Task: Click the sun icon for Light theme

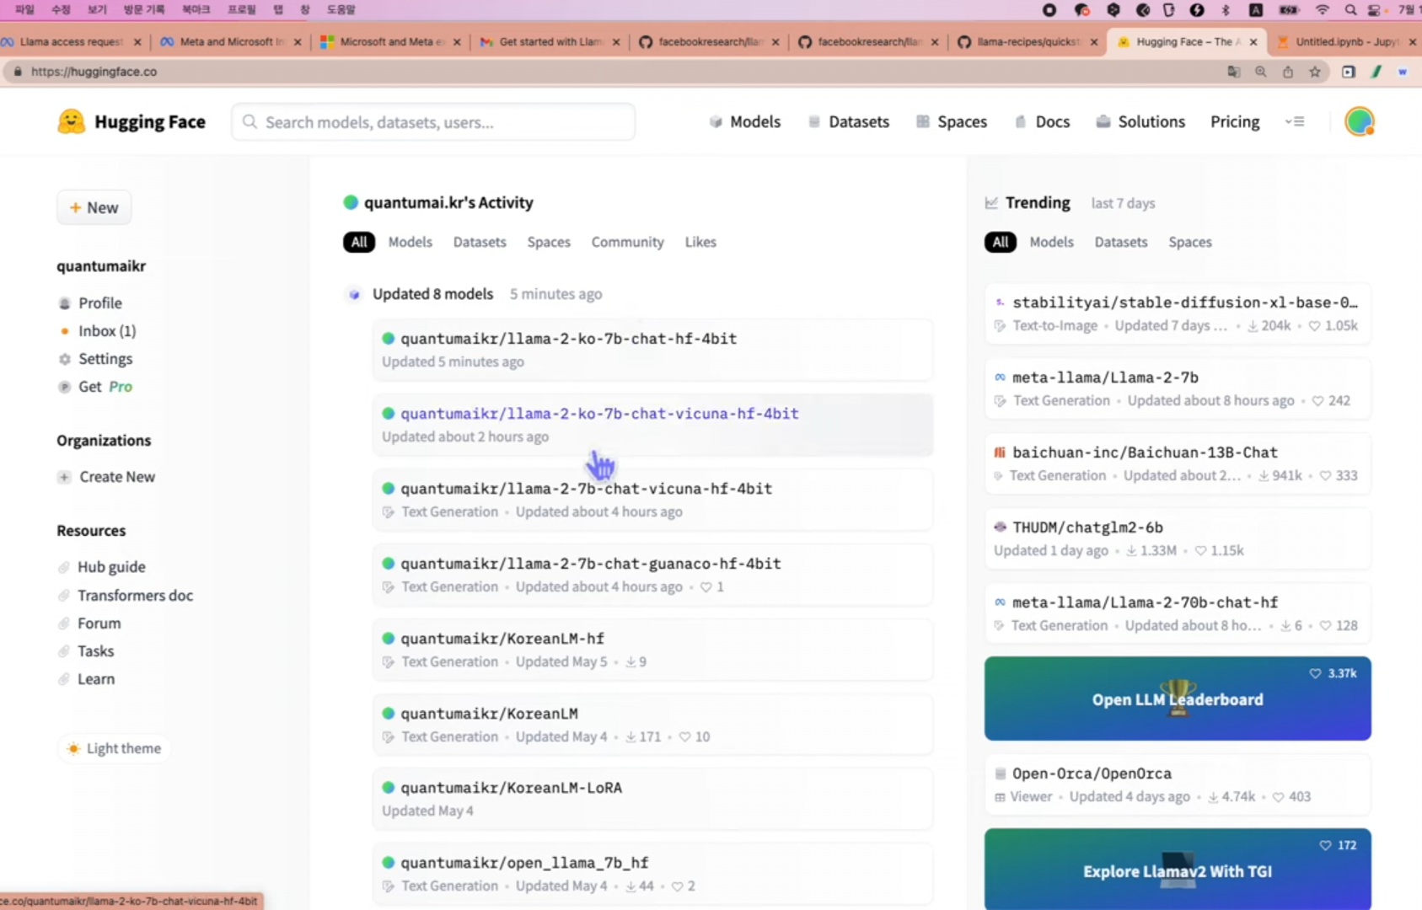Action: coord(73,748)
